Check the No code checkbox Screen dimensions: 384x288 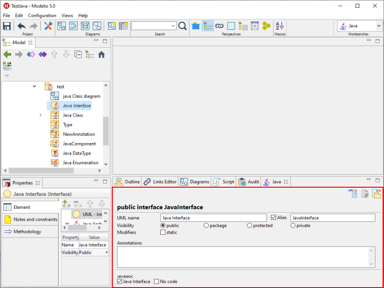point(156,281)
